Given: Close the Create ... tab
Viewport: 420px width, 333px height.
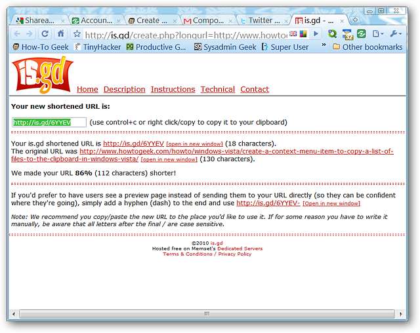Looking at the screenshot, I should [175, 21].
